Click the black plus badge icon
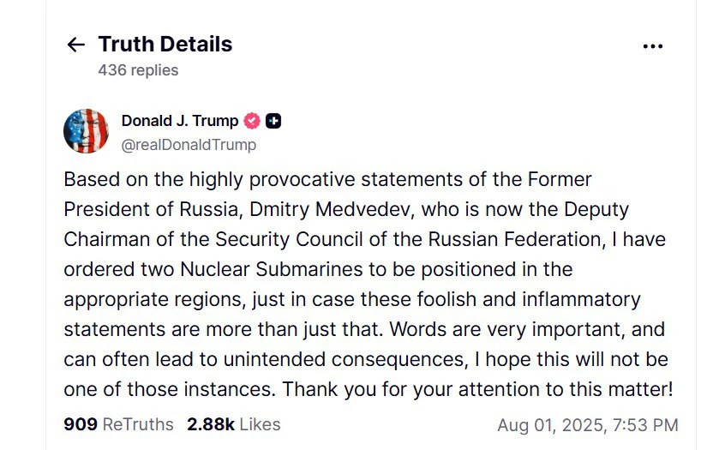Screen dimensions: 719x450 point(273,121)
